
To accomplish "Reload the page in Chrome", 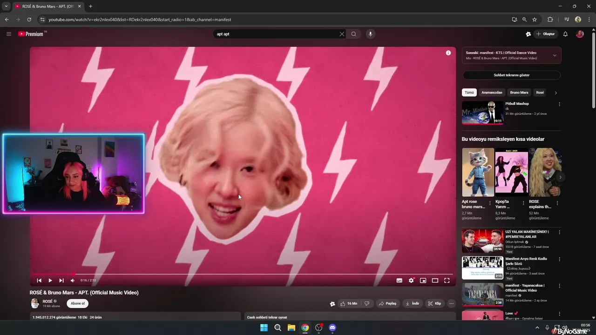I will 29,20.
